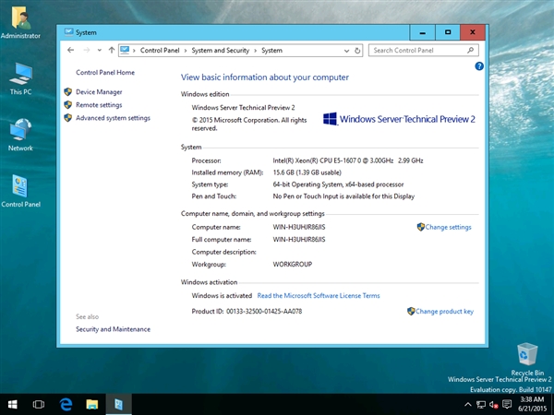
Task: Click Change settings for computer name
Action: click(x=448, y=227)
